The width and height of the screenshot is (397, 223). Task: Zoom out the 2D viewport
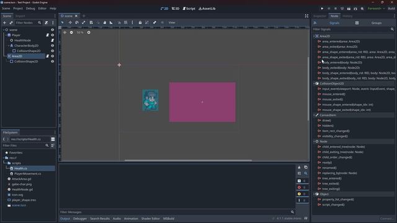point(71,33)
